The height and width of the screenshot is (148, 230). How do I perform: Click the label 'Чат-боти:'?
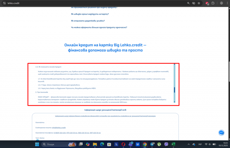point(40,138)
